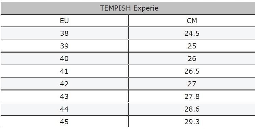Click EU size 38 cell

pyautogui.click(x=64, y=33)
